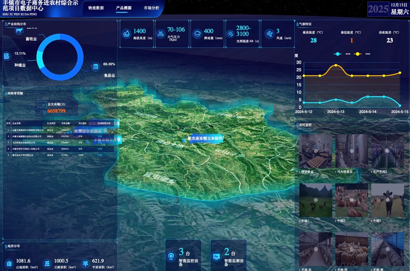Toggle the yellow temperature series in legend
This screenshot has width=410, height=271.
(x=357, y=54)
